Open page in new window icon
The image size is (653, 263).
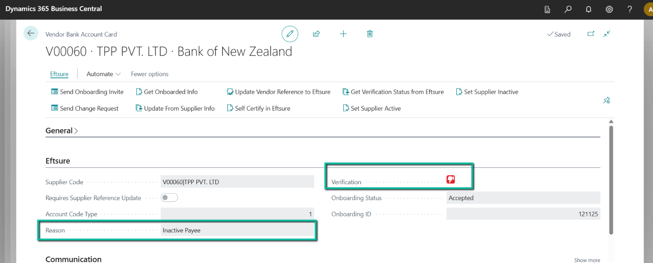591,34
